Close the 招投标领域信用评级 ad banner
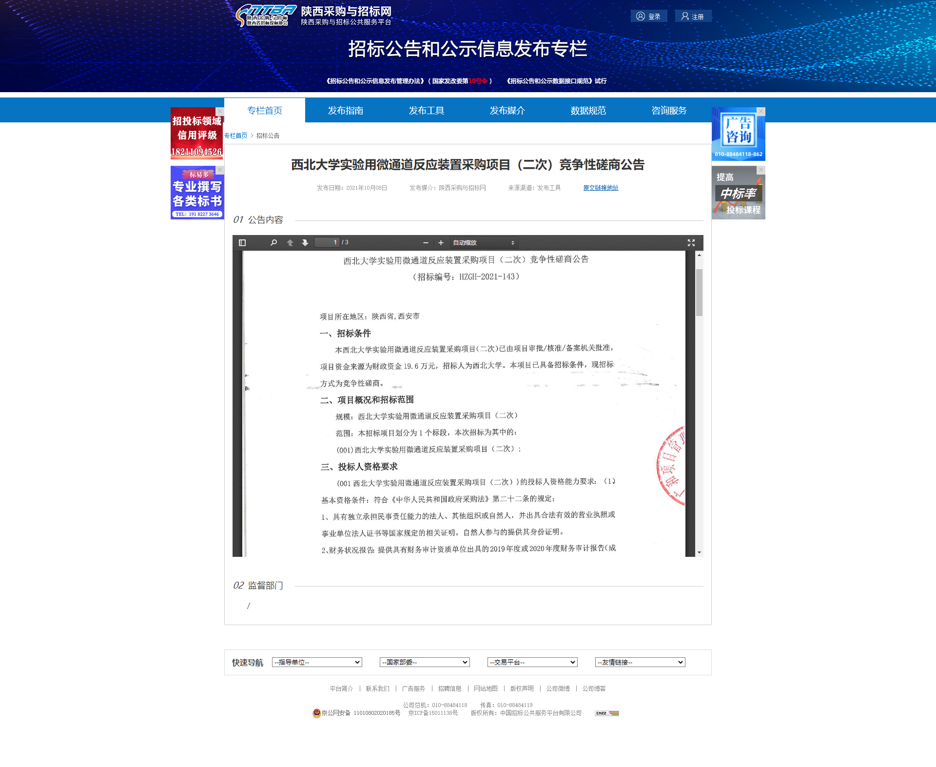Screen dimensions: 936x767 click(x=220, y=112)
